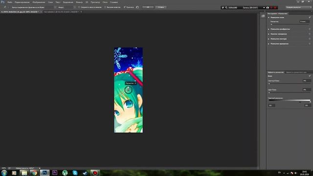313x176 pixels.
Task: Take a screenshot with recorder camera icon
Action: (x=268, y=8)
